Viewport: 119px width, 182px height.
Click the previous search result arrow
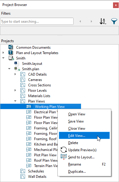point(80,21)
